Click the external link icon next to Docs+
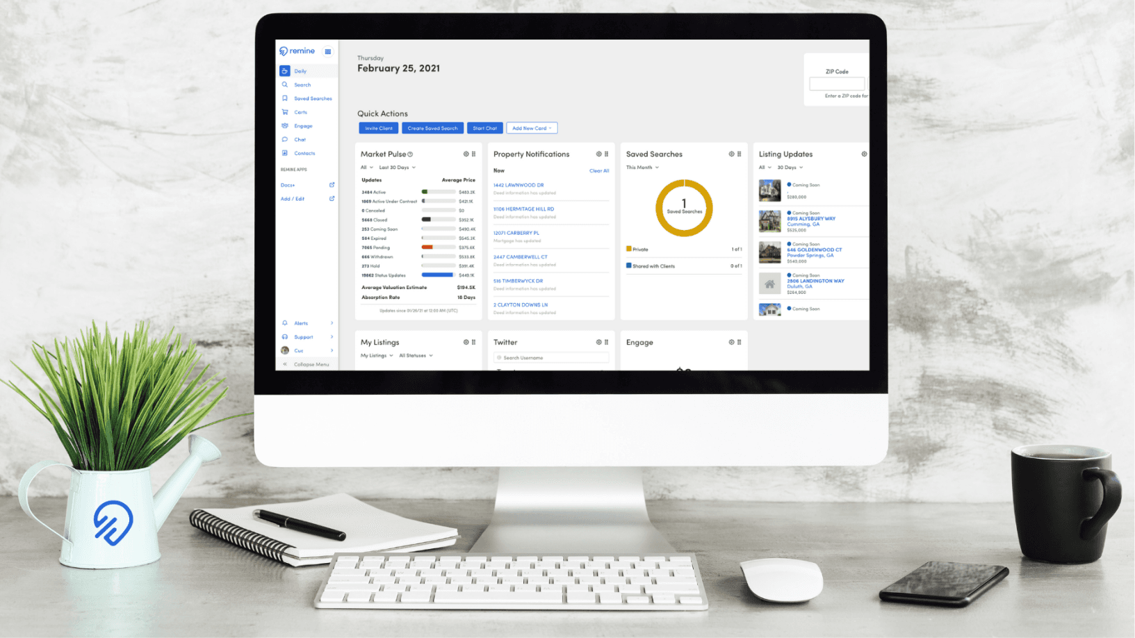The image size is (1135, 638). coord(332,185)
